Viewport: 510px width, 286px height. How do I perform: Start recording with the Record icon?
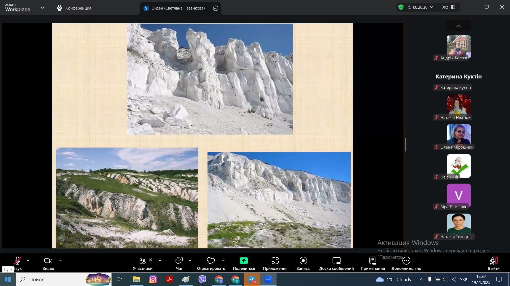tap(303, 261)
